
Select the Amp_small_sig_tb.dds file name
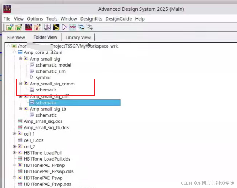pos(46,127)
